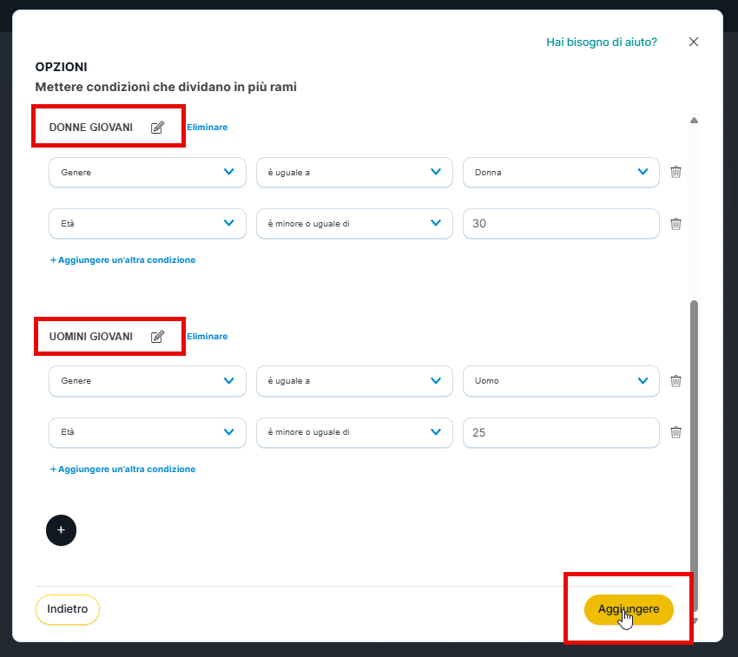This screenshot has height=657, width=738.
Task: Add a new branch with plus button
Action: pos(61,529)
